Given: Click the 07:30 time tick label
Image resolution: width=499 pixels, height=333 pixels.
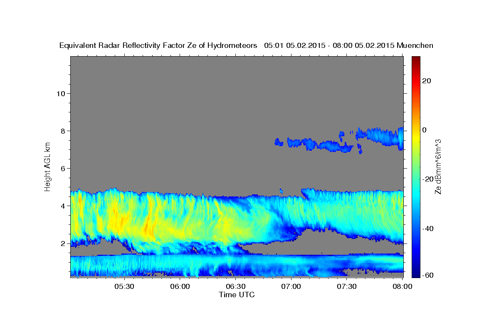Looking at the screenshot, I should click(x=347, y=287).
